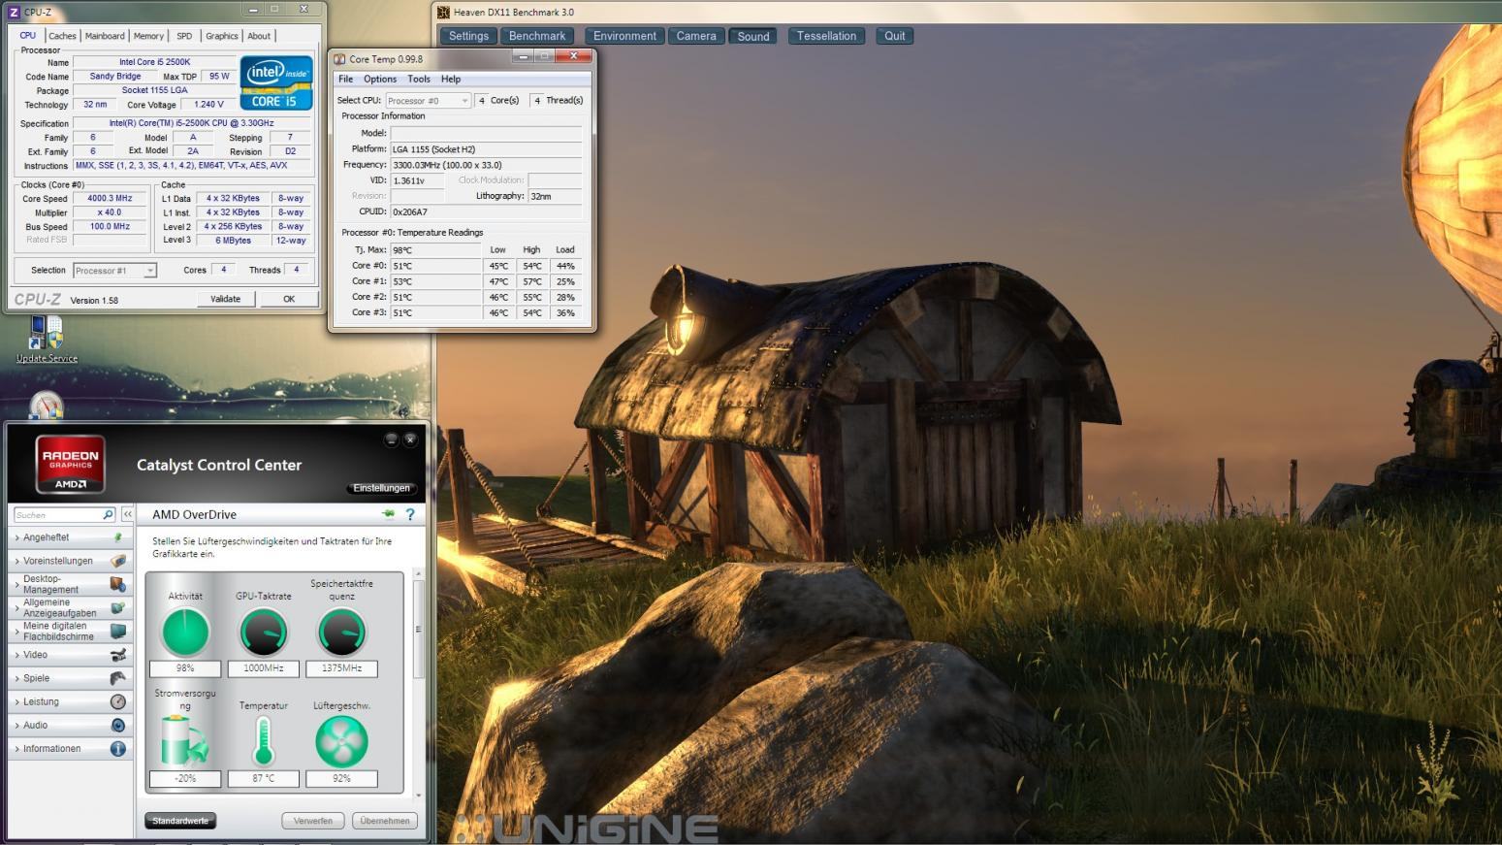
Task: Open the Memory tab in CPU-Z
Action: tap(148, 36)
